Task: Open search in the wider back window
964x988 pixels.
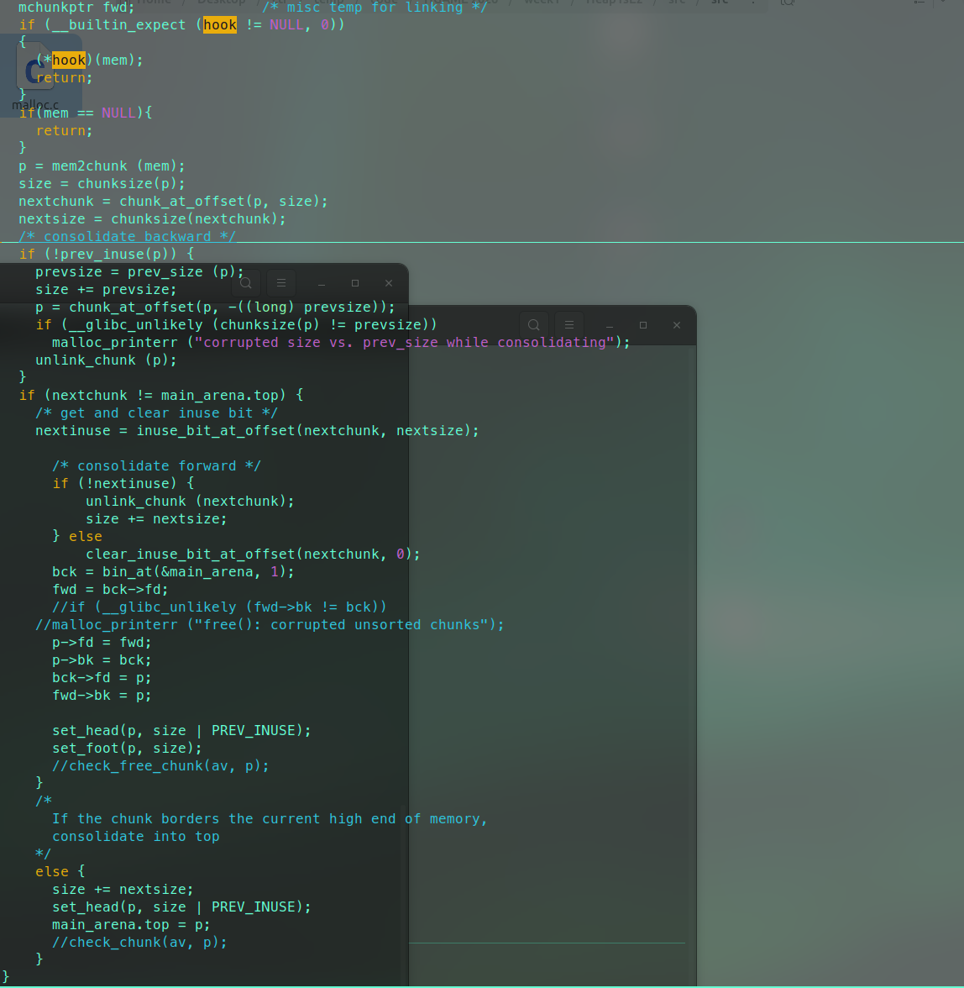Action: coord(534,325)
